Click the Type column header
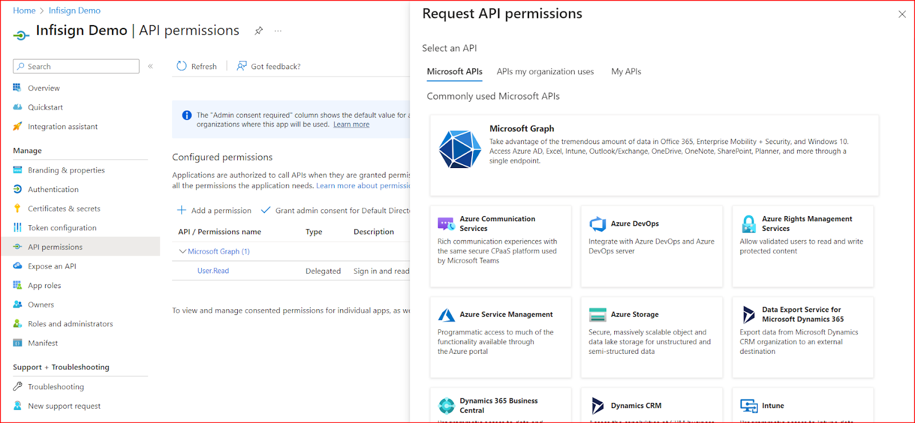915x423 pixels. (314, 232)
